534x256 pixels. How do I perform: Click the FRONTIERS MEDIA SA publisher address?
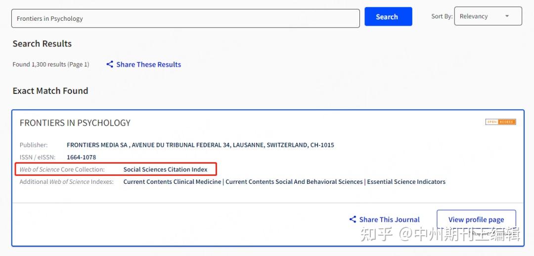pyautogui.click(x=200, y=145)
